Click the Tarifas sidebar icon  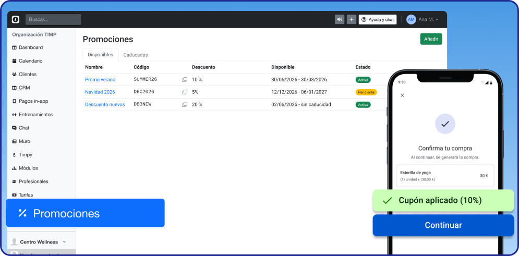pyautogui.click(x=14, y=195)
